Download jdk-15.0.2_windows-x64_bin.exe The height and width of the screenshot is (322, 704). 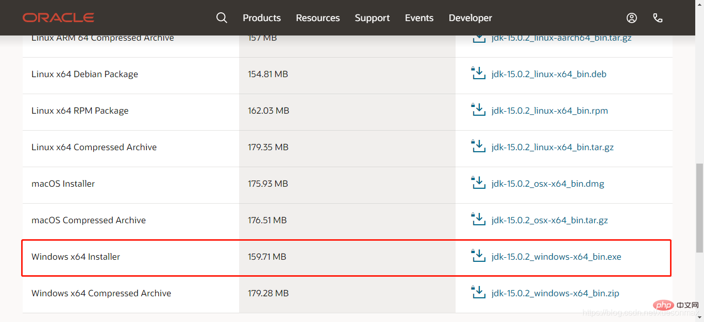click(x=556, y=257)
